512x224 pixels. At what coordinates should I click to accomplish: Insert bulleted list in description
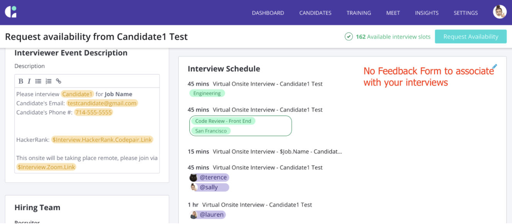point(38,81)
